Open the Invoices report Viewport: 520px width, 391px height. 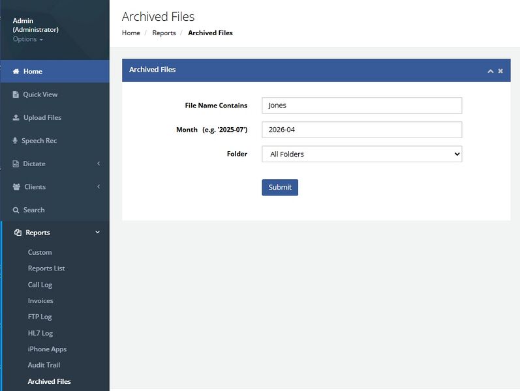40,300
